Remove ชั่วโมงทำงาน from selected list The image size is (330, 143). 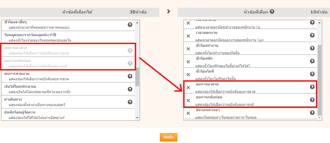click(x=188, y=49)
